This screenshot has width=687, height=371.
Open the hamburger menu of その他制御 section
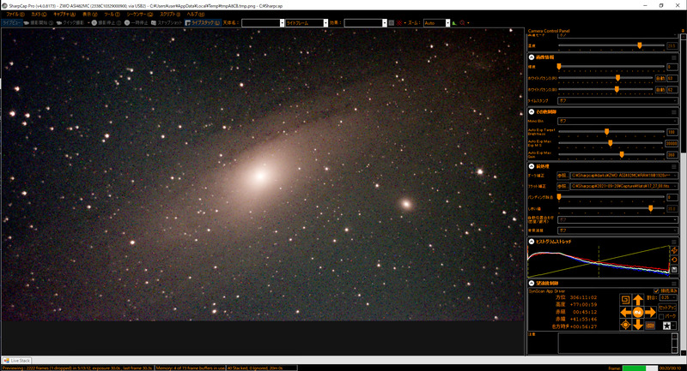click(674, 112)
